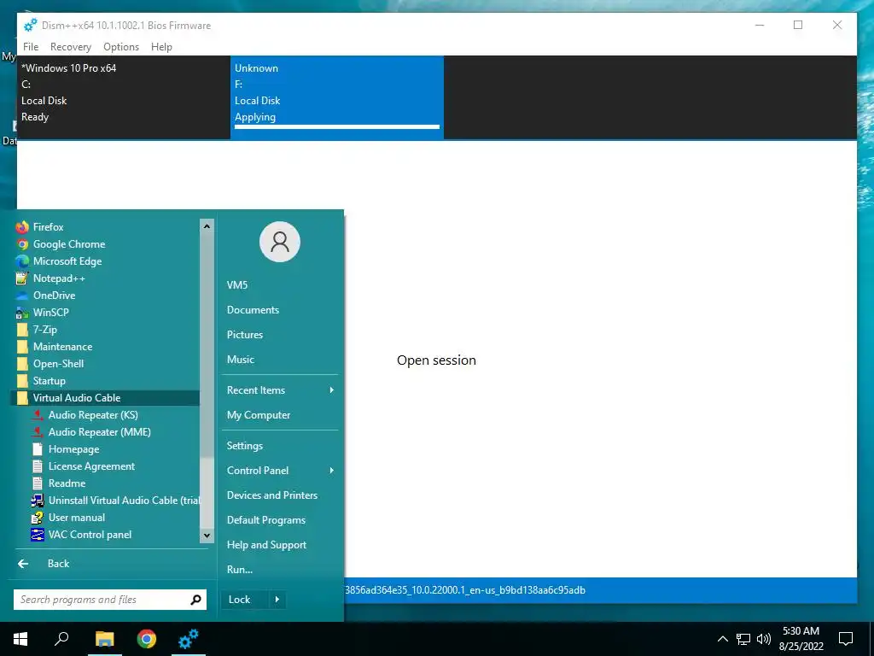
Task: Open Chrome from the taskbar
Action: pos(147,639)
